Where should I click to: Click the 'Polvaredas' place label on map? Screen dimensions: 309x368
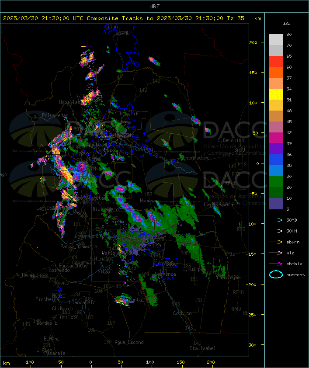55,115
